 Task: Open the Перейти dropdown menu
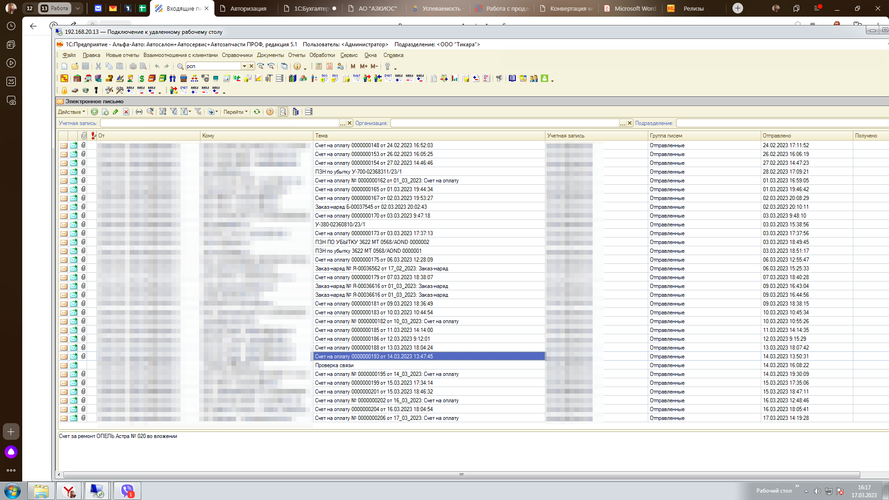pyautogui.click(x=235, y=112)
